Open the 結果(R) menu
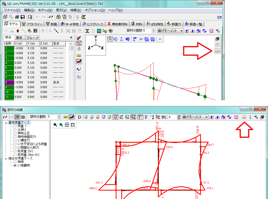 (x=76, y=10)
